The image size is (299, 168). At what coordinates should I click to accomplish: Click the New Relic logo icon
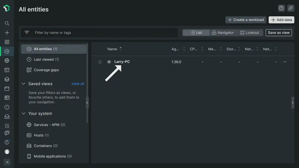(7, 8)
